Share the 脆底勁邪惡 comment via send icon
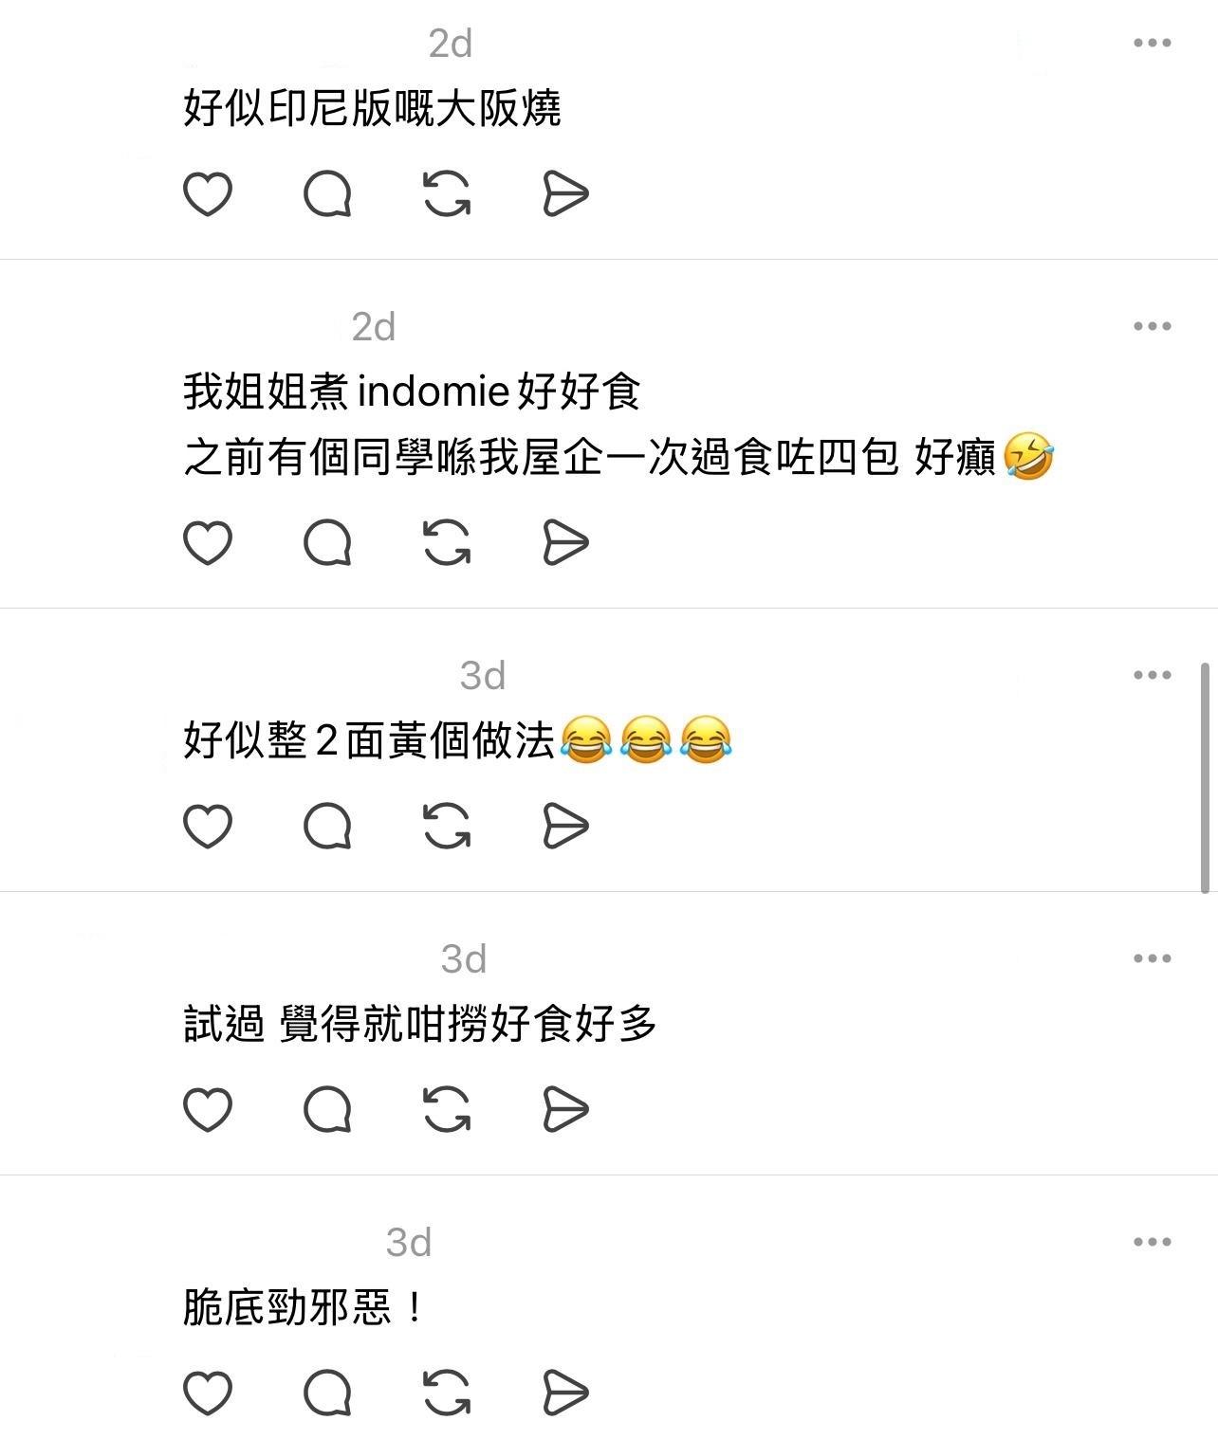 pos(565,1393)
